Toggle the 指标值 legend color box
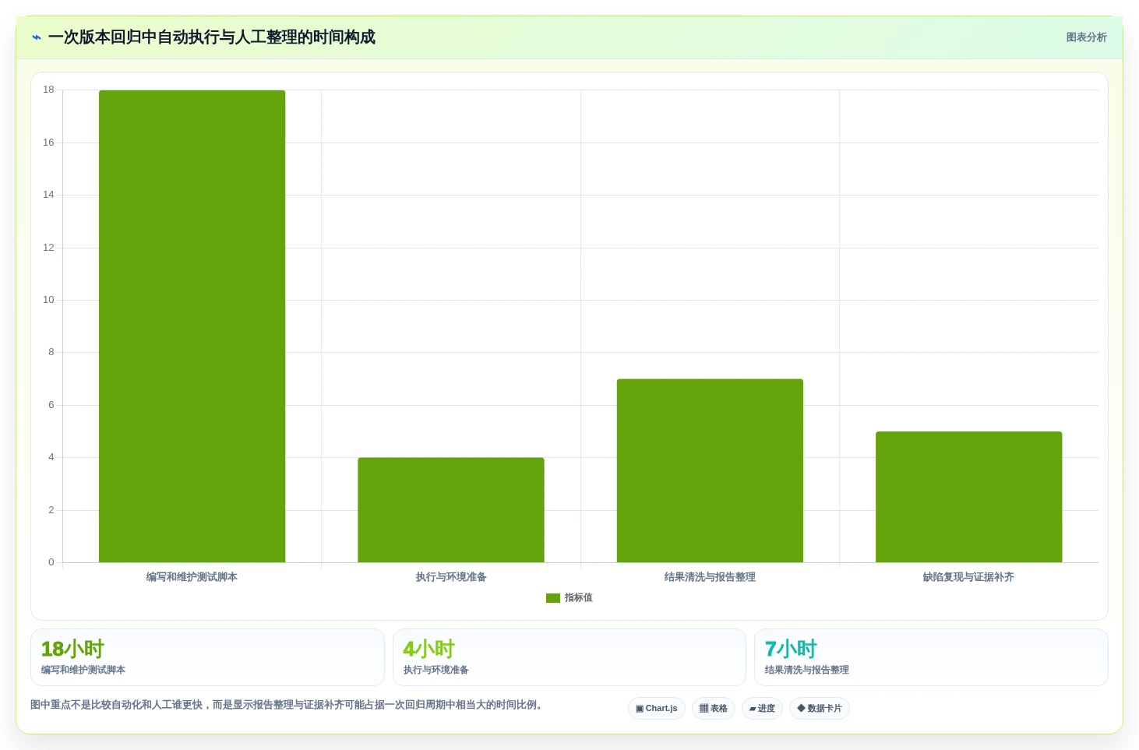The image size is (1139, 750). 553,598
